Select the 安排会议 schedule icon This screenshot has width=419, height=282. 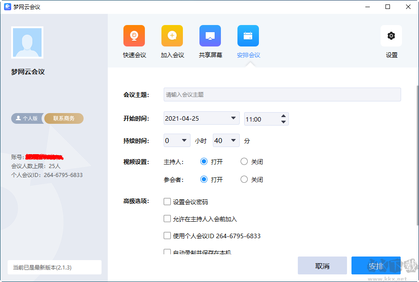point(248,36)
